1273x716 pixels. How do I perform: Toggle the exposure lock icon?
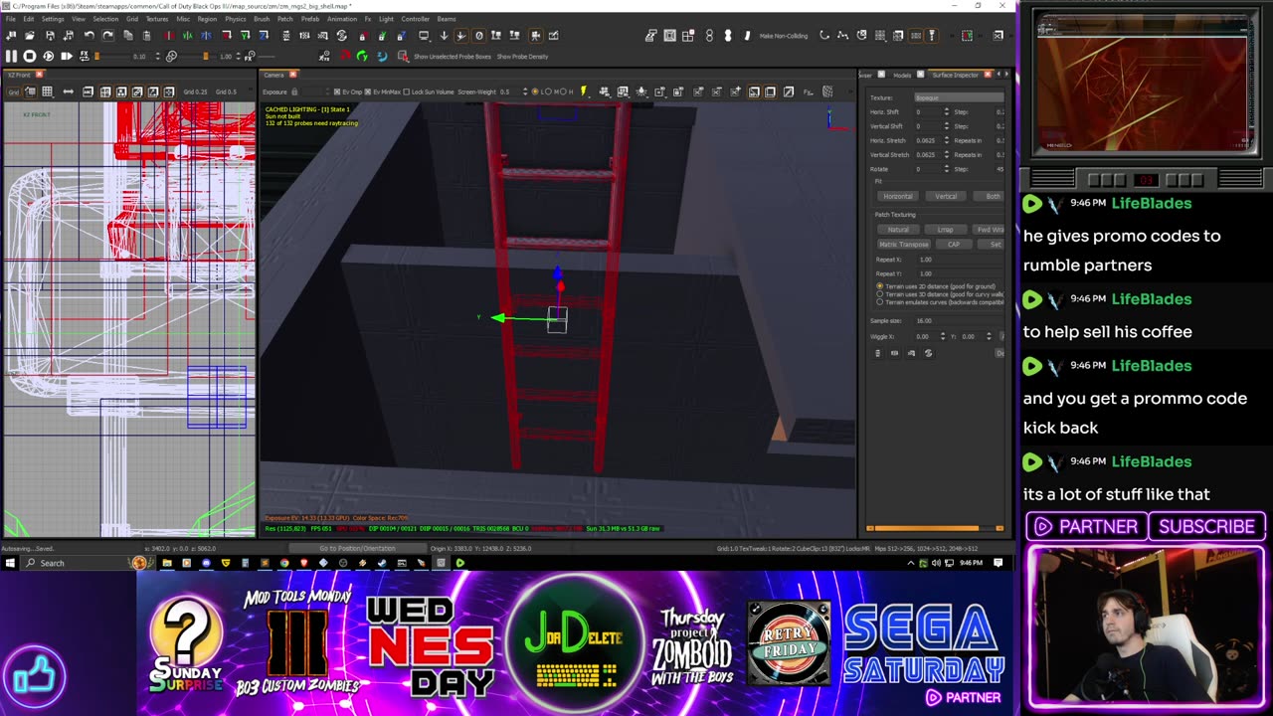pos(294,91)
